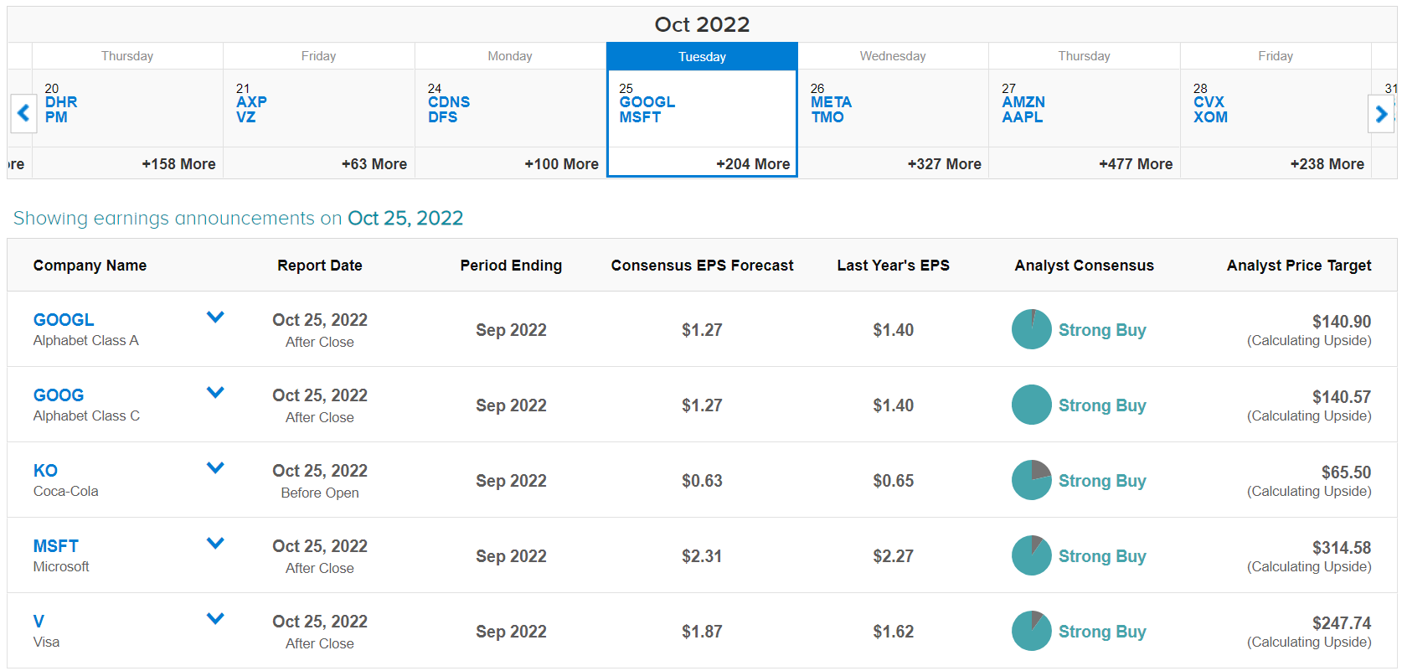Image resolution: width=1402 pixels, height=671 pixels.
Task: Click Strong Buy rating for Microsoft
Action: [1102, 556]
